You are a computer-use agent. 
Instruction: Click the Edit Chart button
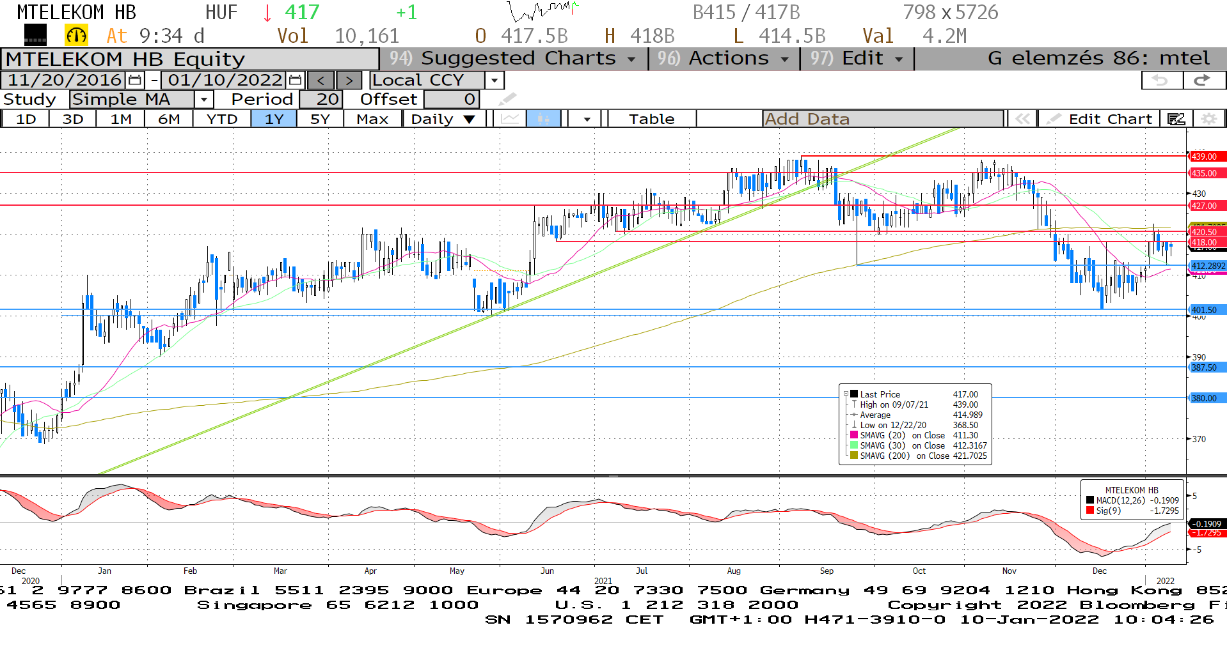click(x=1099, y=119)
